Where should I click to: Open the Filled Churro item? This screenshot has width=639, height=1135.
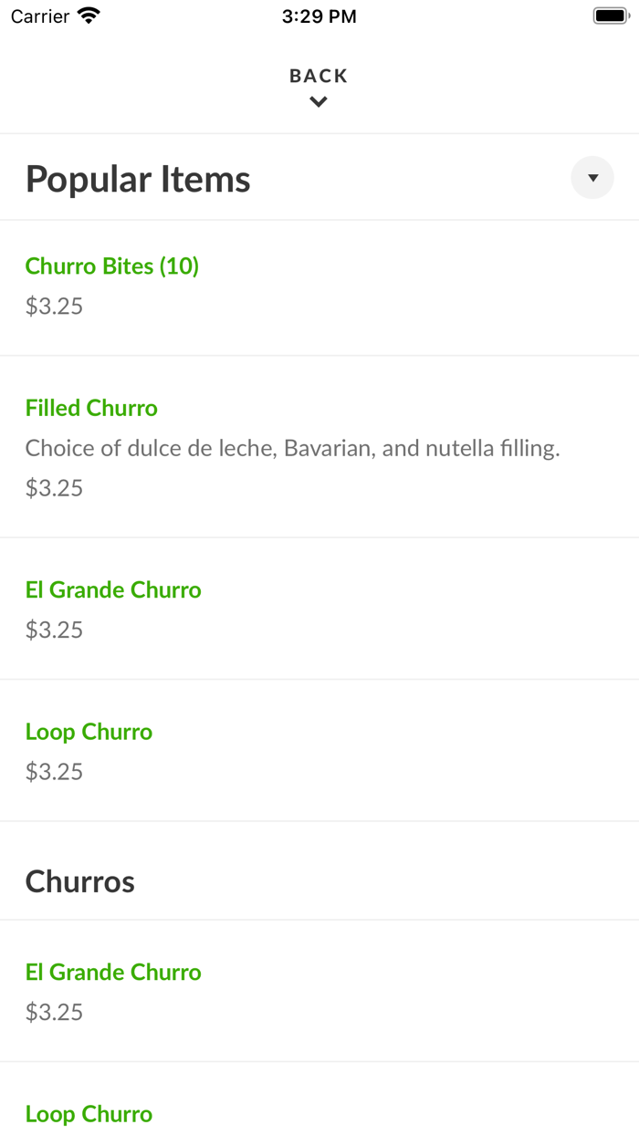pos(90,408)
